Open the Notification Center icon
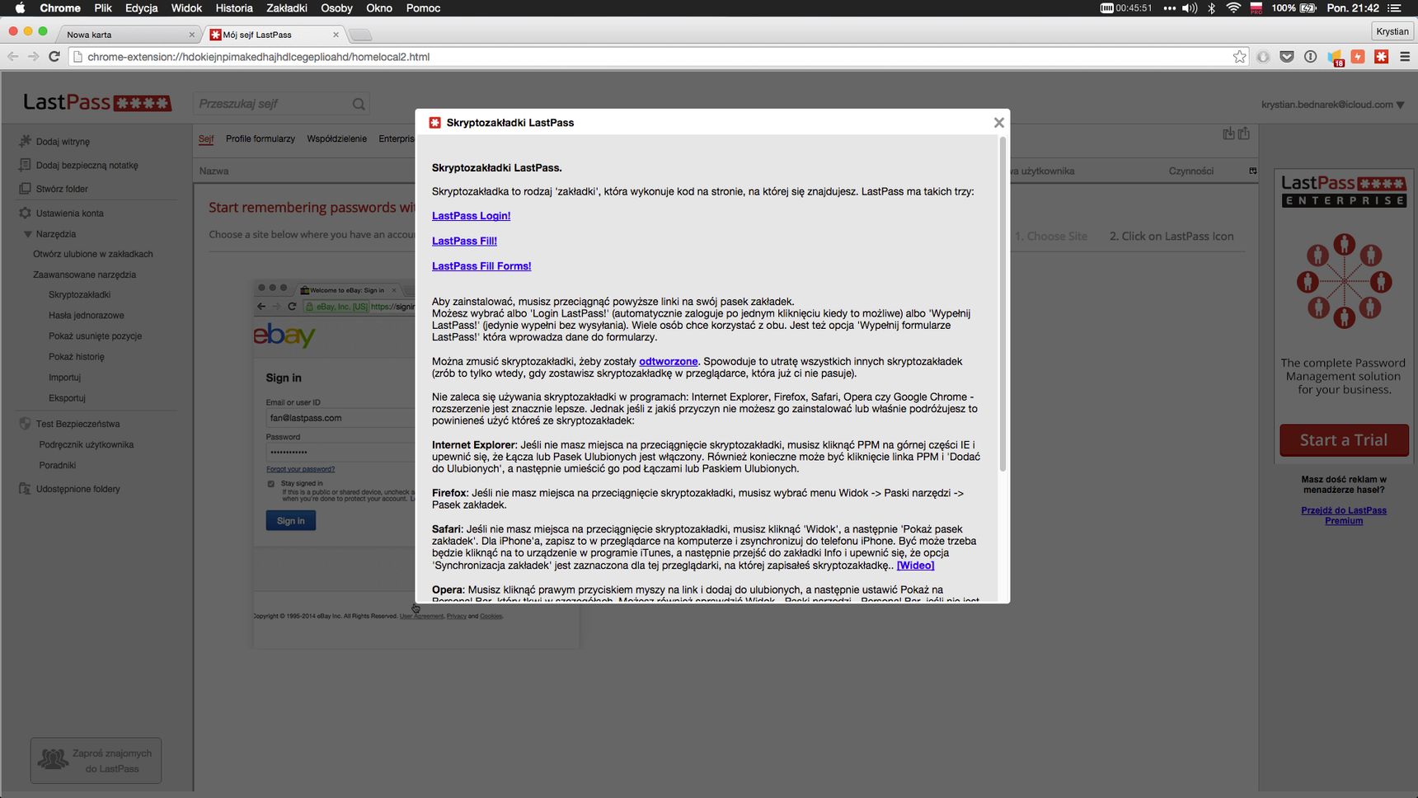Screen dimensions: 1418x798 [x=1395, y=8]
